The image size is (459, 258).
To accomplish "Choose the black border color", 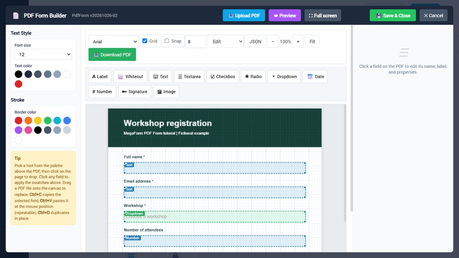I will 38,130.
